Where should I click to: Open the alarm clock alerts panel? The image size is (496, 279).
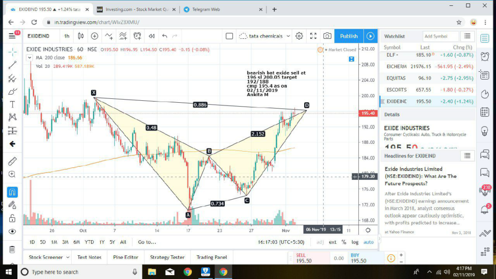coord(484,56)
